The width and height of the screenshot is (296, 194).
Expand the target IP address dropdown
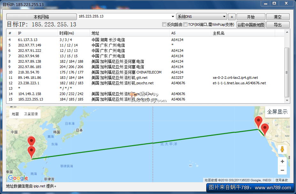(x=173, y=17)
